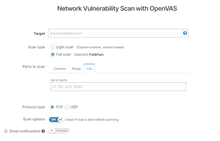Click the Email notifications bell icon
The image size is (220, 141).
(x=6, y=131)
